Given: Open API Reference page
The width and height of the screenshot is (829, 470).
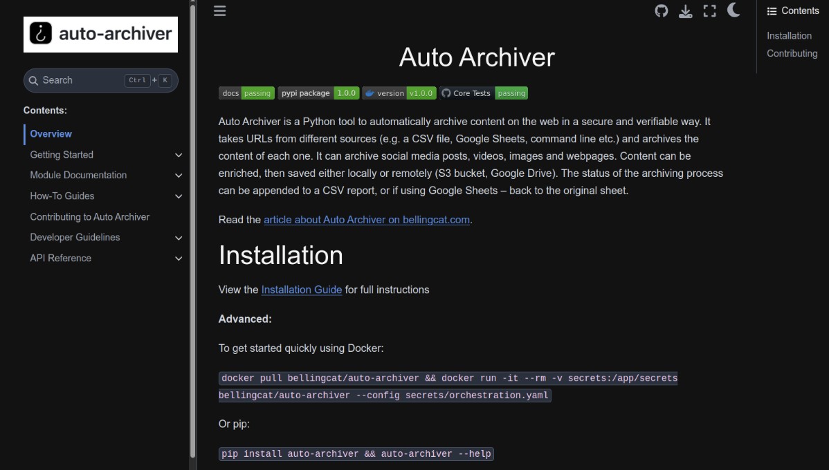Looking at the screenshot, I should coord(60,258).
